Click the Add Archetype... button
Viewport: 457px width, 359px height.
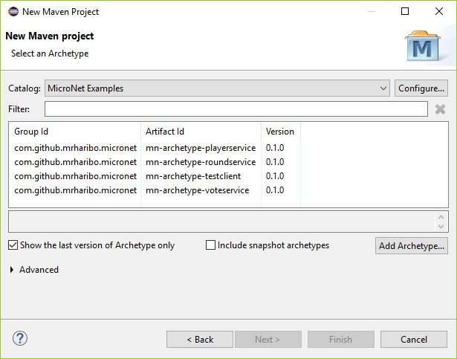[412, 245]
